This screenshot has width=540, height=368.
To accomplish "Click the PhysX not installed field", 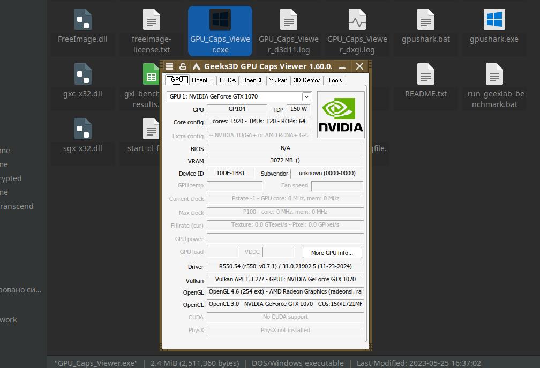I will (x=285, y=331).
